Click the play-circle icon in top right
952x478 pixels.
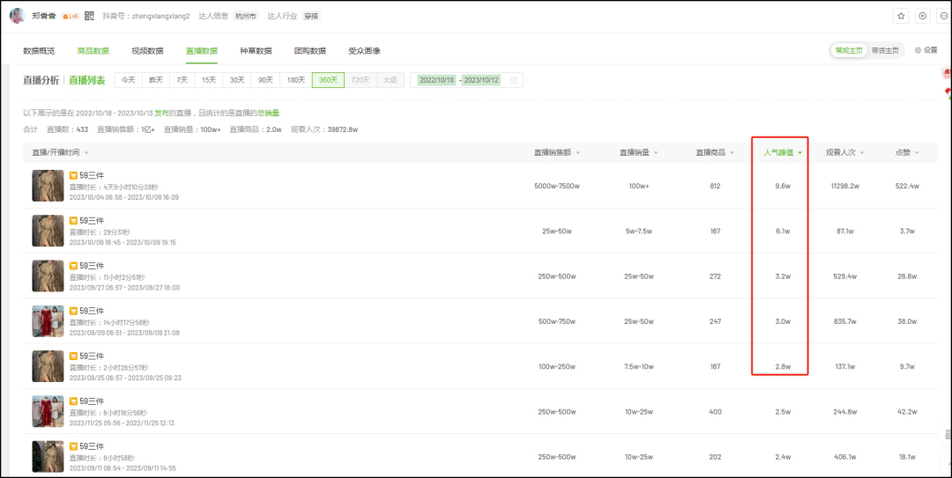coord(922,17)
